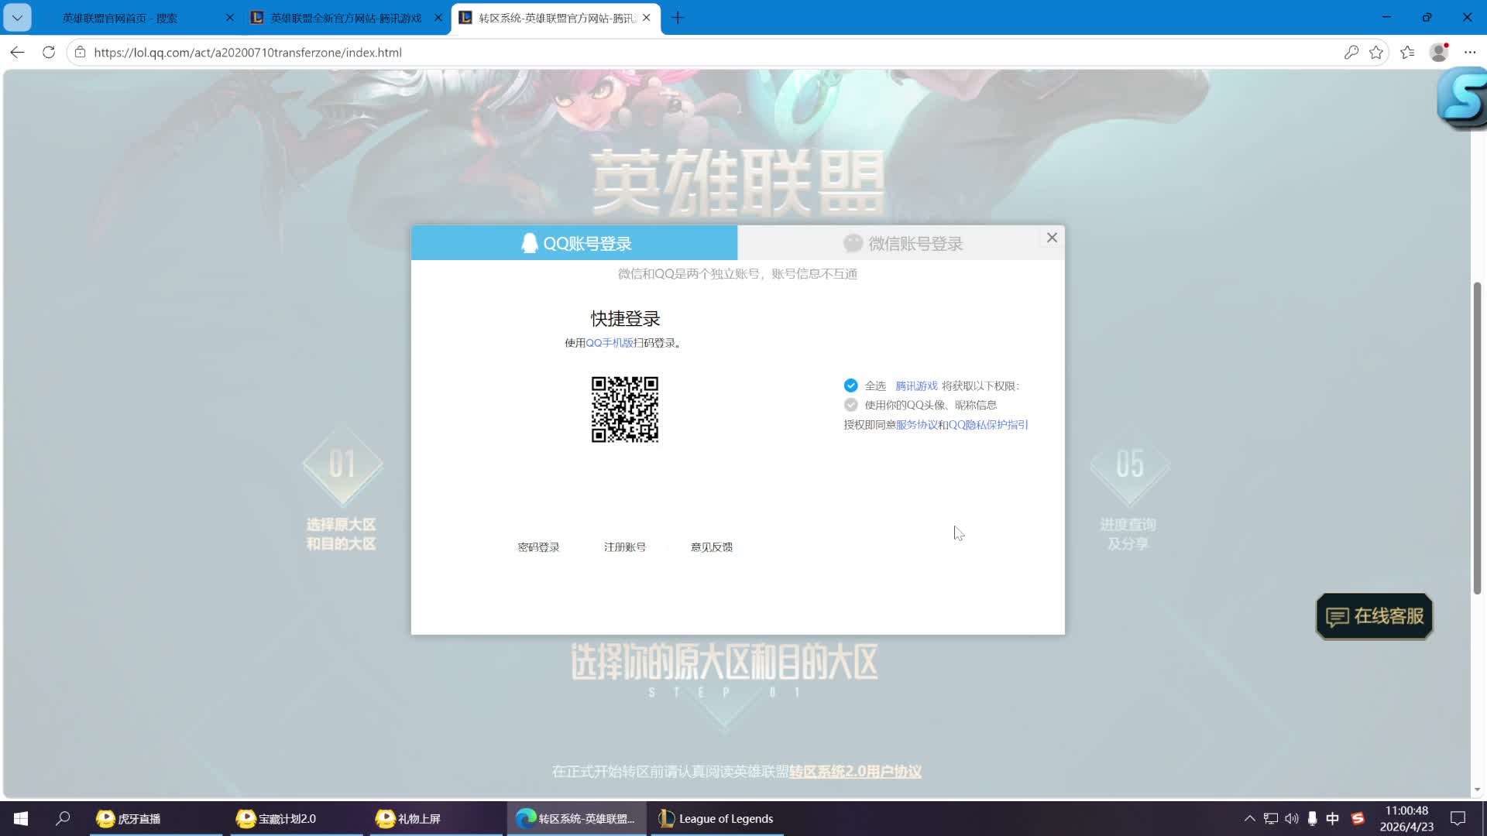Add page to favorites star icon
This screenshot has height=836, width=1487.
tap(1376, 52)
